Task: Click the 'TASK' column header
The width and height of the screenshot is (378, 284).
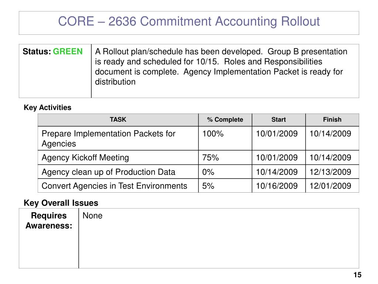Action: (118, 120)
